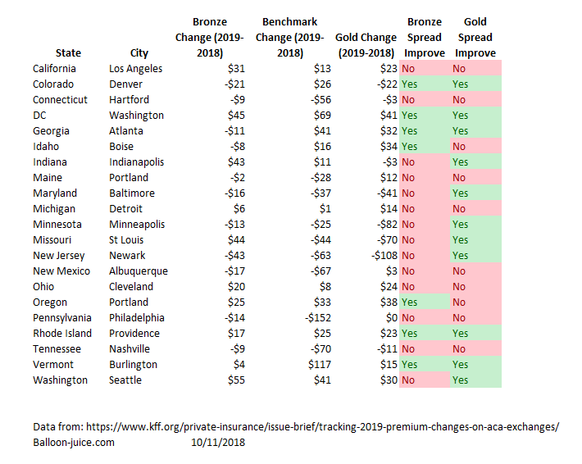Image resolution: width=582 pixels, height=464 pixels.
Task: Click the Denver city cell
Action: (x=125, y=84)
